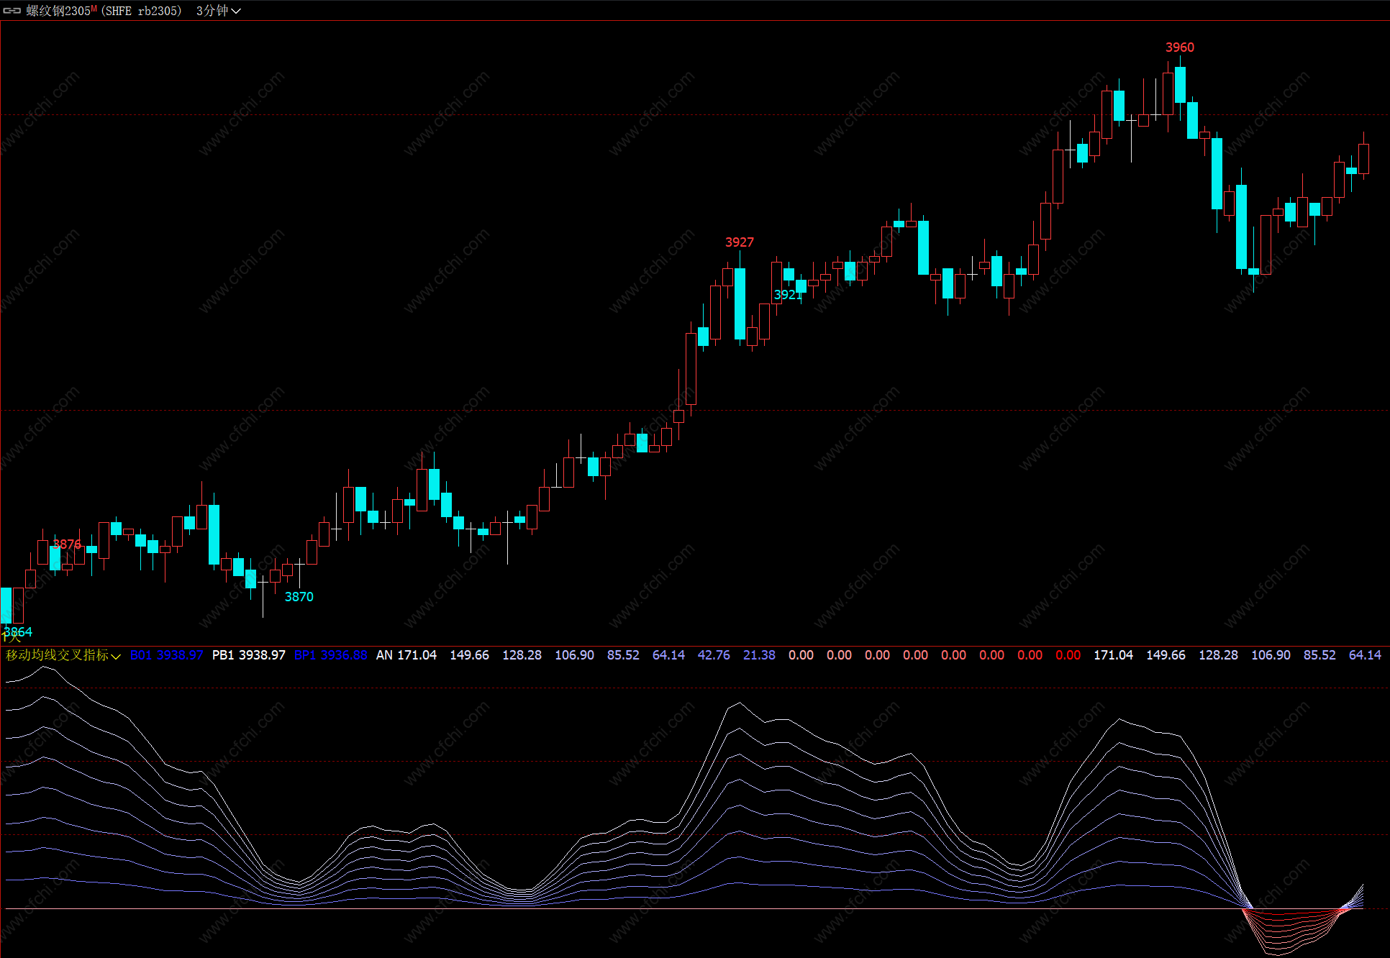Select the PB1 3938.97 indicator value

248,655
